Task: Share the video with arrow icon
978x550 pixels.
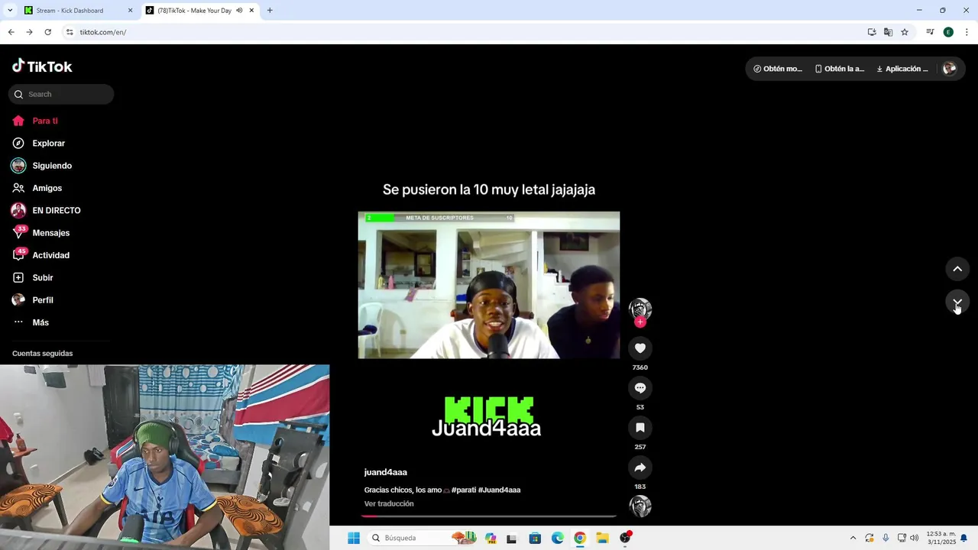Action: point(640,467)
